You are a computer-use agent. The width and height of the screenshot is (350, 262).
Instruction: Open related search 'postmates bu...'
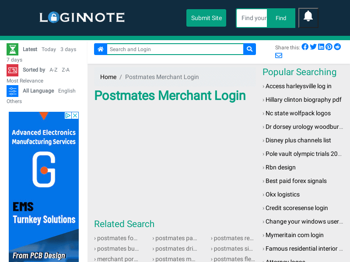coord(118,248)
